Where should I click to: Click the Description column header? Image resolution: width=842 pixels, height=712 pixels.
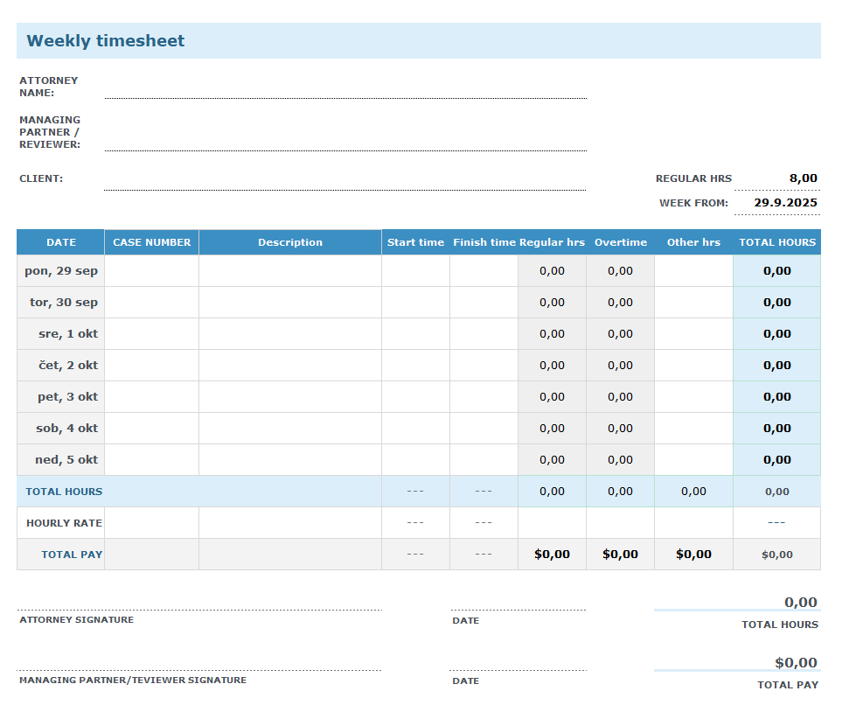click(290, 242)
